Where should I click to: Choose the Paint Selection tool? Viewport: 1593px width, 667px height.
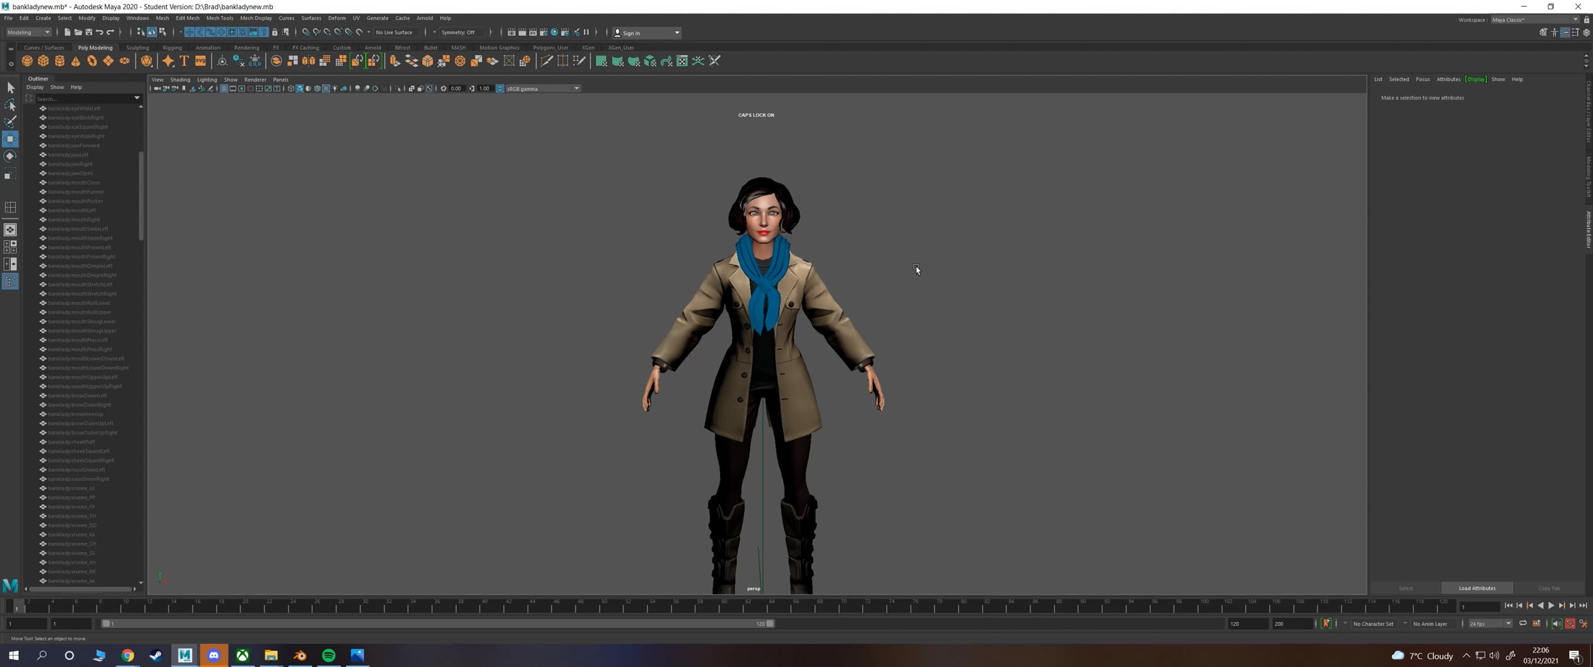coord(10,122)
